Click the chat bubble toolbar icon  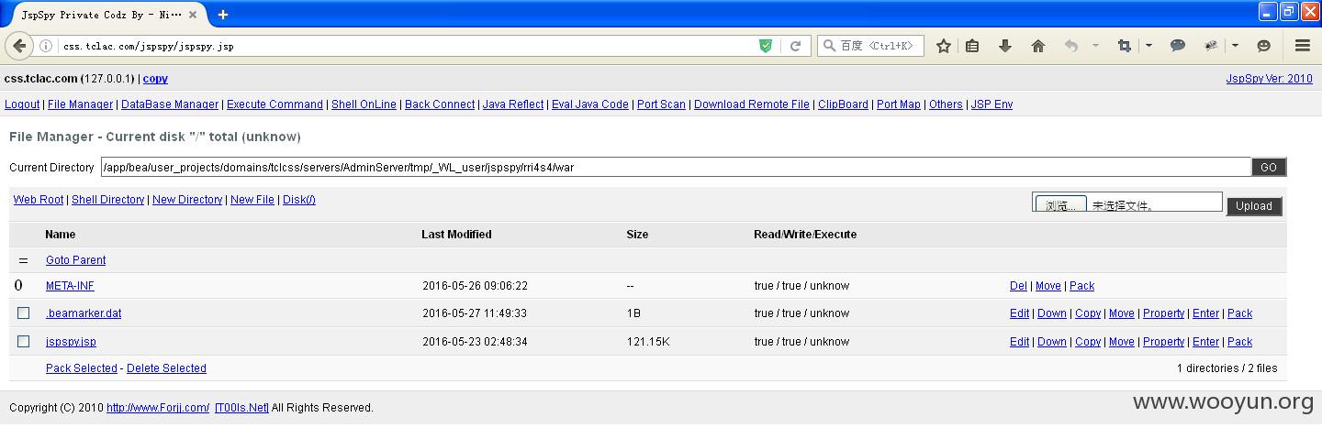(1178, 46)
